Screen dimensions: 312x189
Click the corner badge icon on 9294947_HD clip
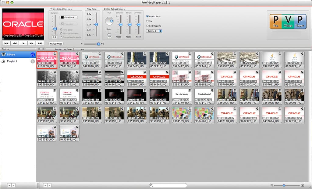[x=145, y=72]
